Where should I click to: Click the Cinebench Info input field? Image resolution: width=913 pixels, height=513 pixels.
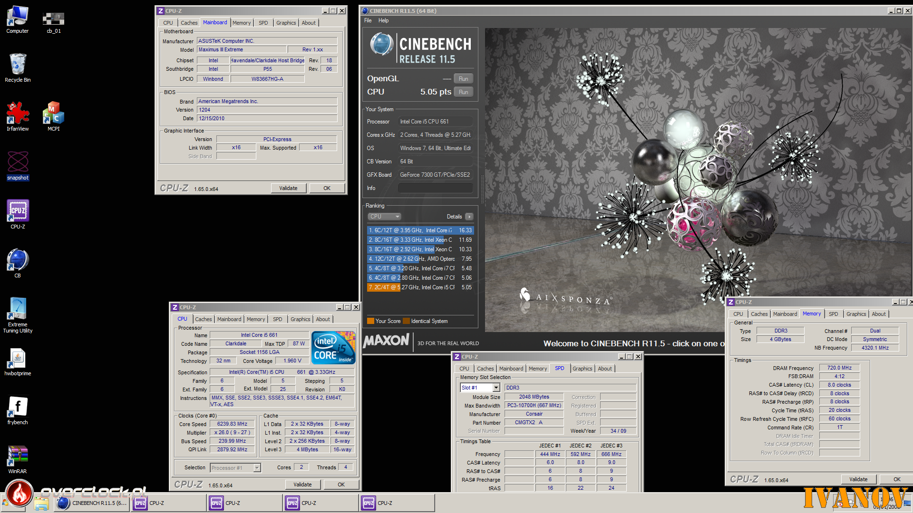coord(435,188)
